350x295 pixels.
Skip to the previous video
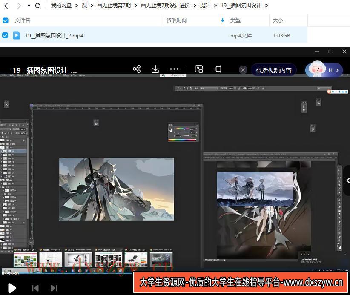(x=35, y=288)
